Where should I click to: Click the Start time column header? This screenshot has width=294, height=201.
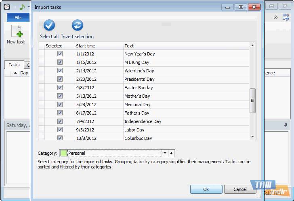click(86, 46)
